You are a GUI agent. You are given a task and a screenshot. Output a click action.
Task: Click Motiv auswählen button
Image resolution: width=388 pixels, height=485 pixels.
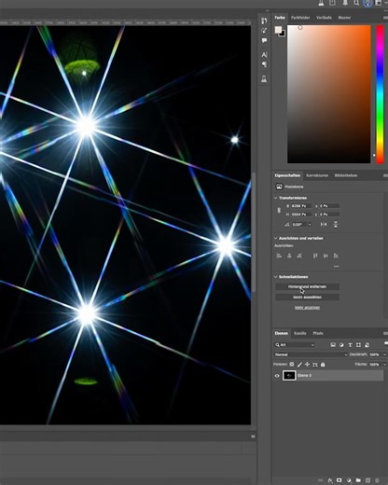(x=307, y=298)
